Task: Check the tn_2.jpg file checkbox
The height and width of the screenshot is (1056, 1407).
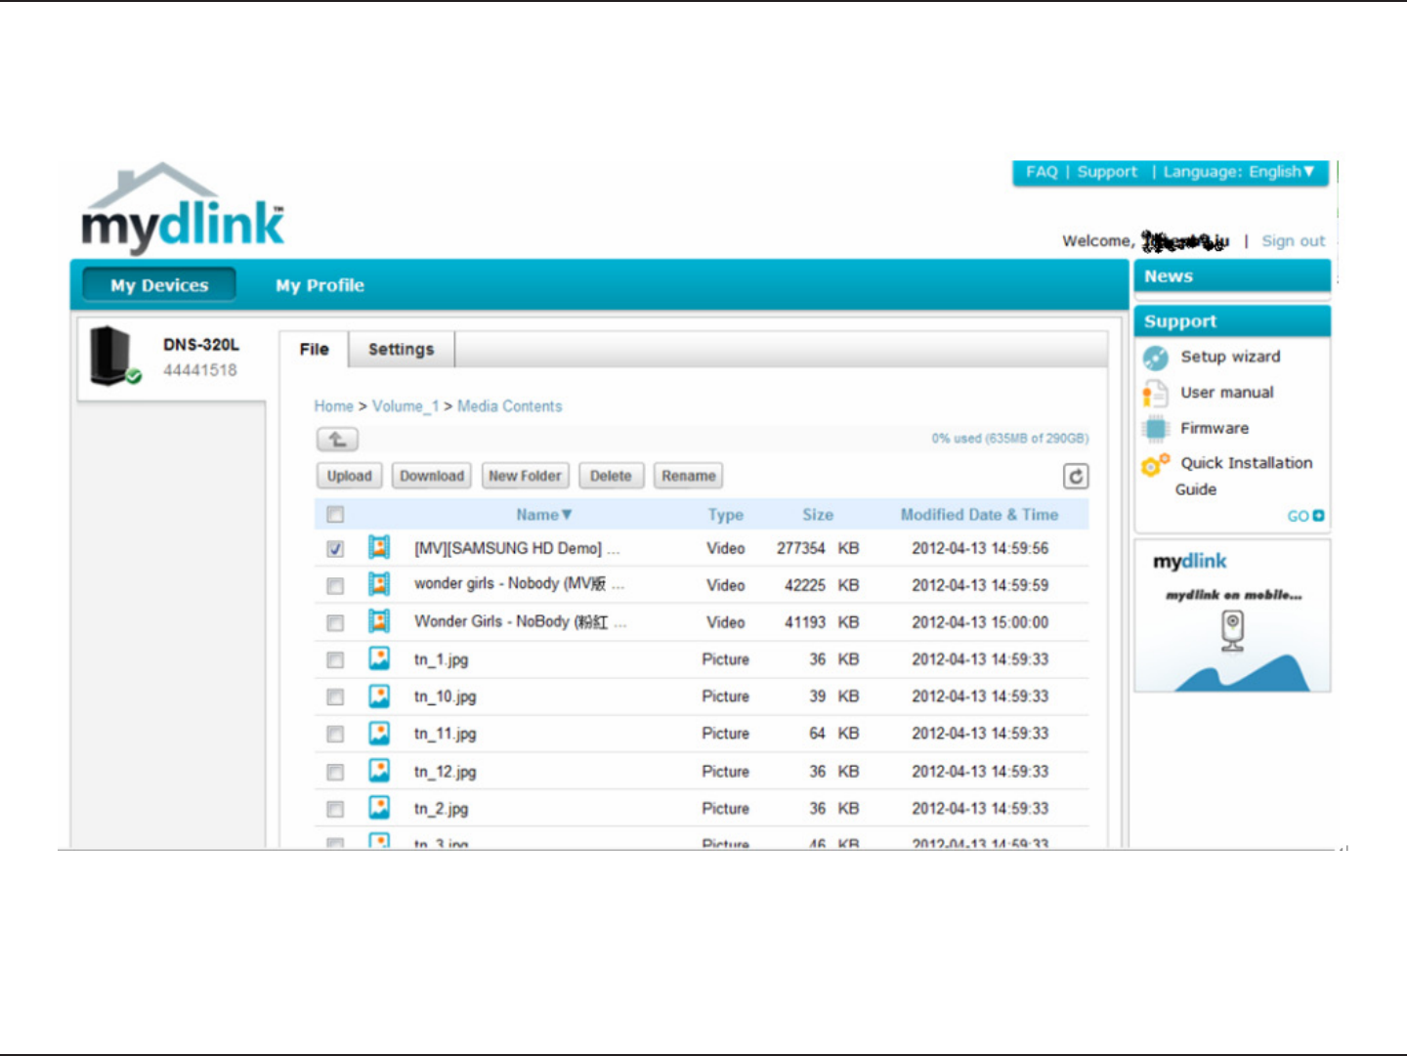Action: [x=335, y=810]
